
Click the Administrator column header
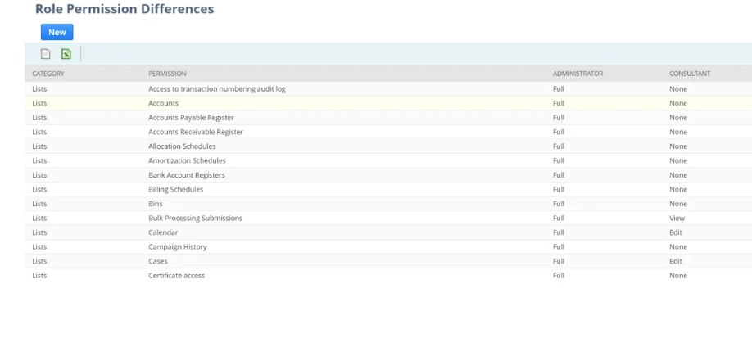578,74
